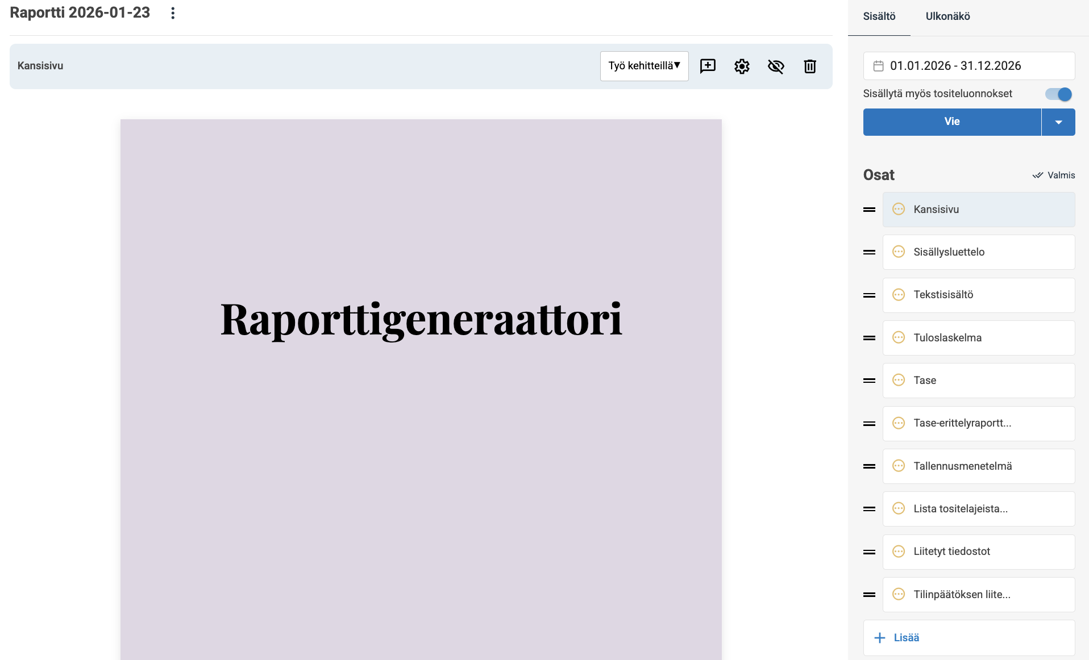Screen dimensions: 1089x660
Task: Open the three-dot menu beside the report title
Action: pyautogui.click(x=173, y=13)
